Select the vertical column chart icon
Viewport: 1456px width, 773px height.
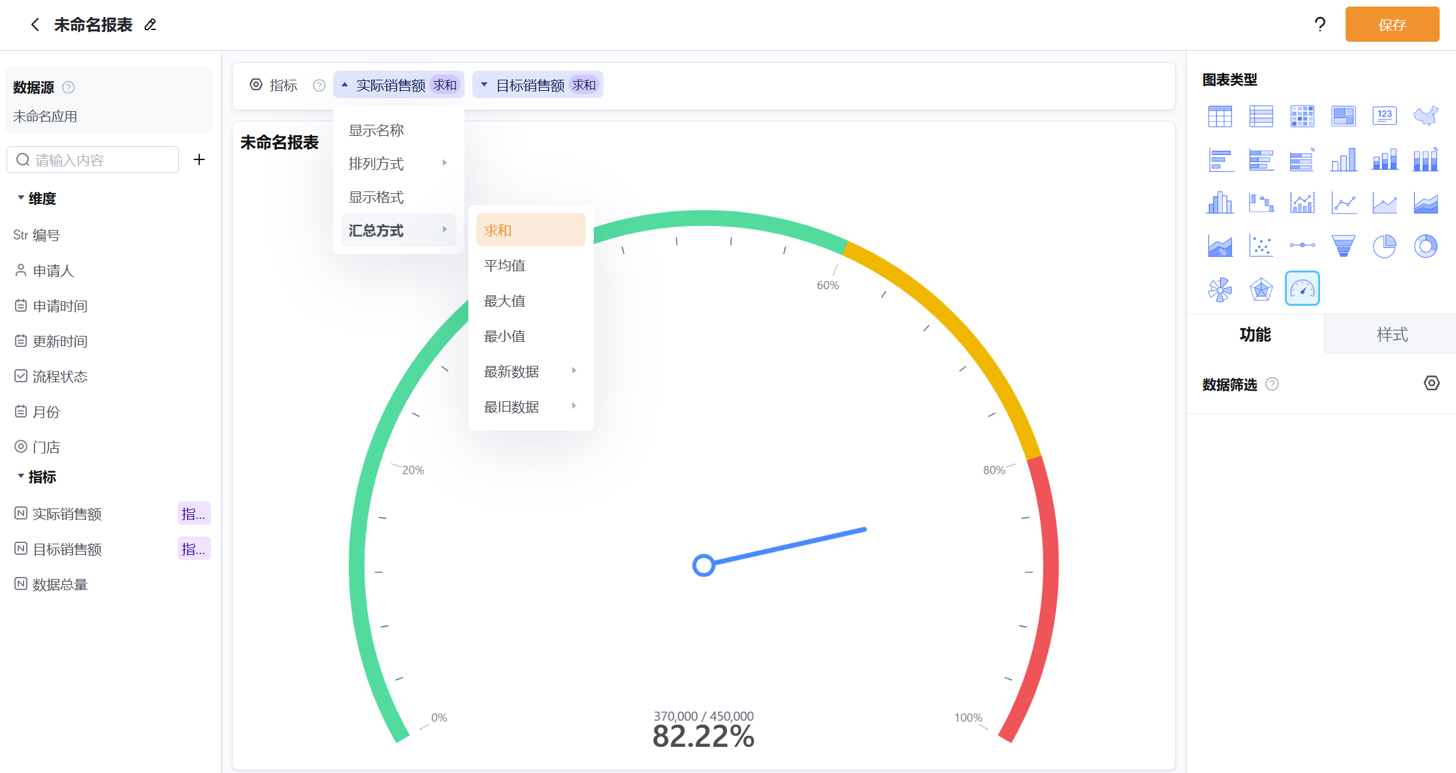(1343, 159)
